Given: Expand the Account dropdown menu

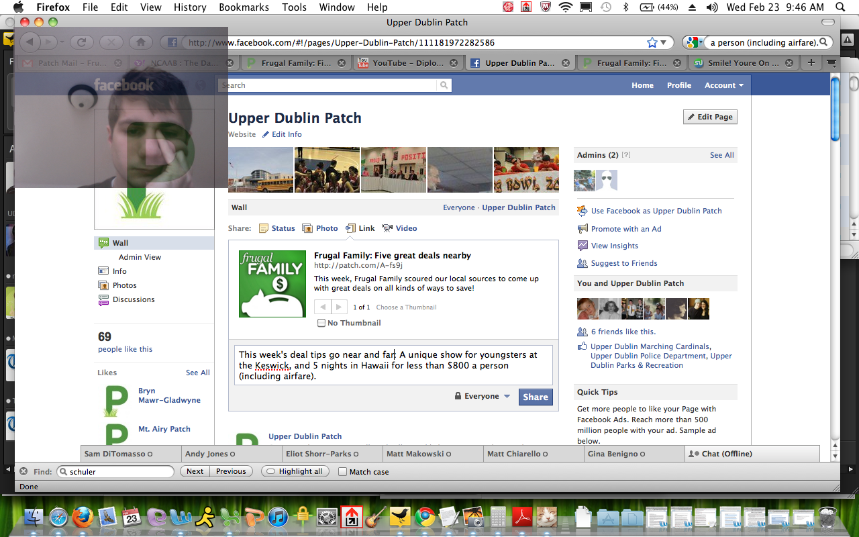Looking at the screenshot, I should [x=723, y=85].
